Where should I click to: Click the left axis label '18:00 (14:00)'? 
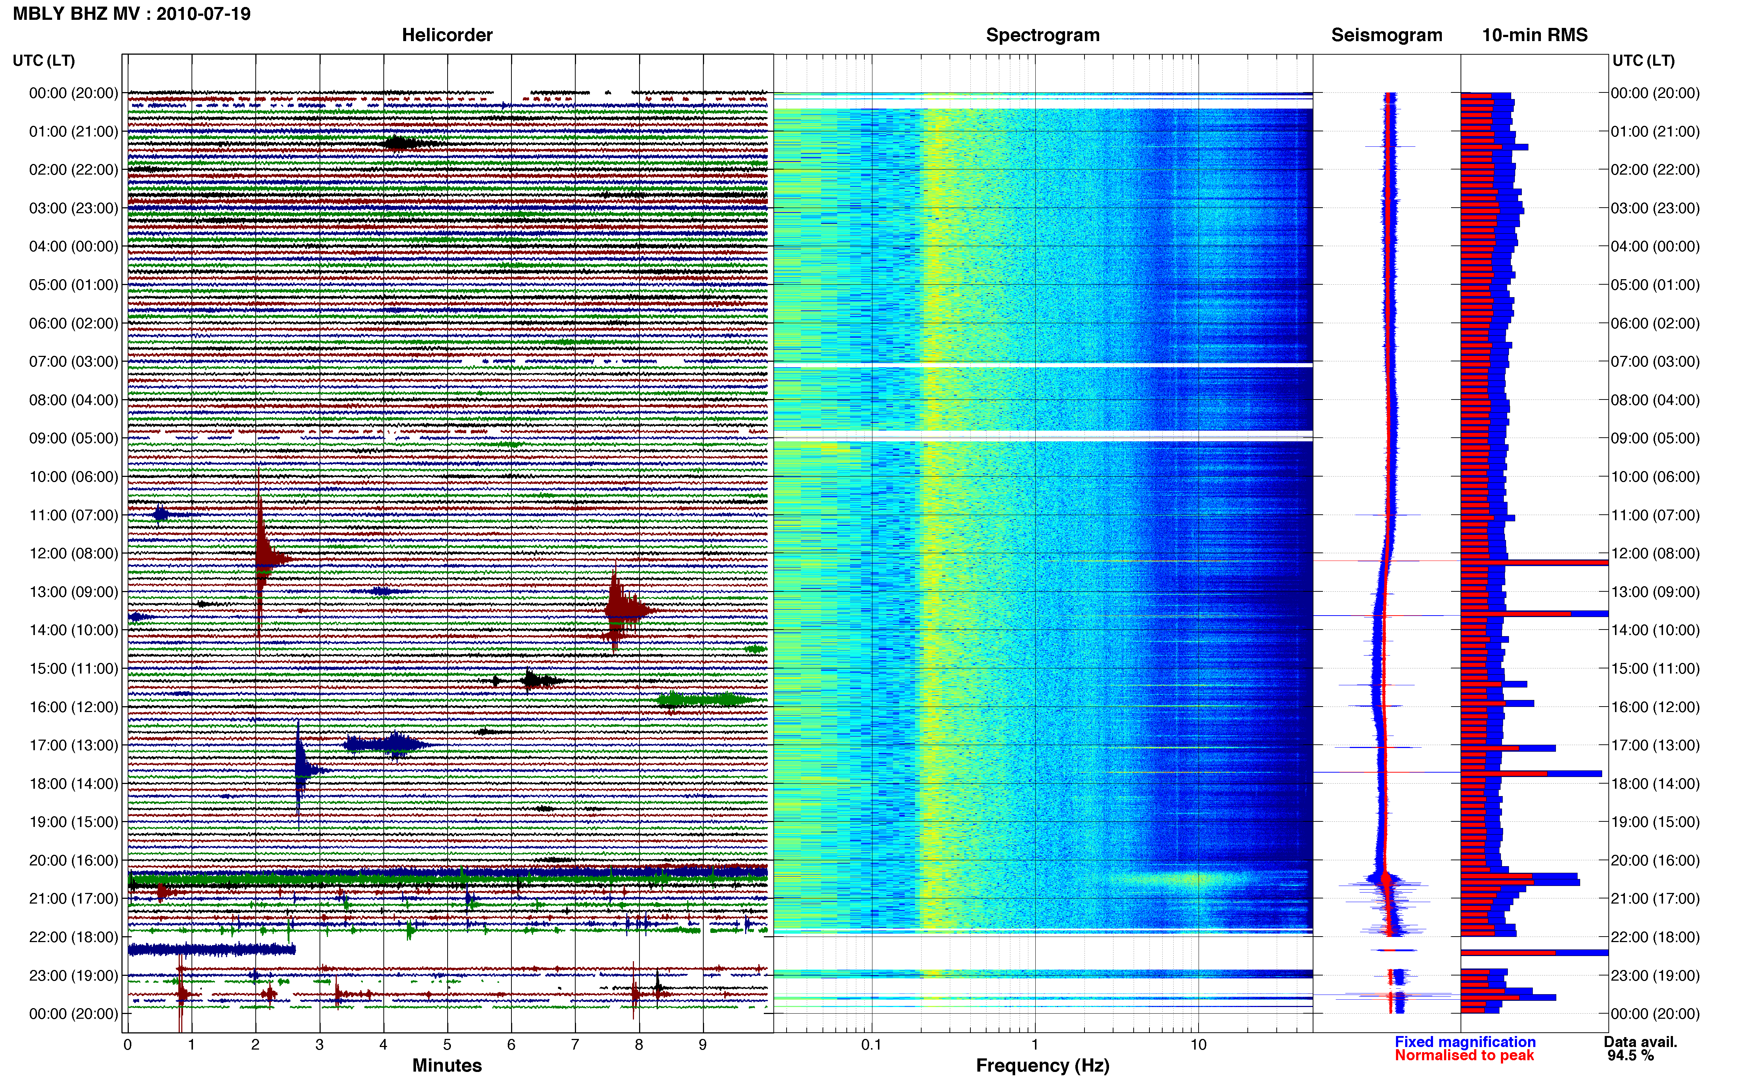point(73,784)
